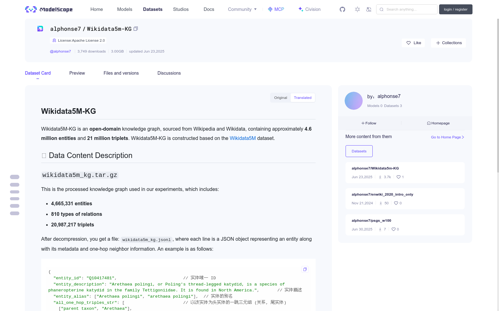This screenshot has width=499, height=311.
Task: Follow the author alphonse7
Action: pyautogui.click(x=369, y=123)
